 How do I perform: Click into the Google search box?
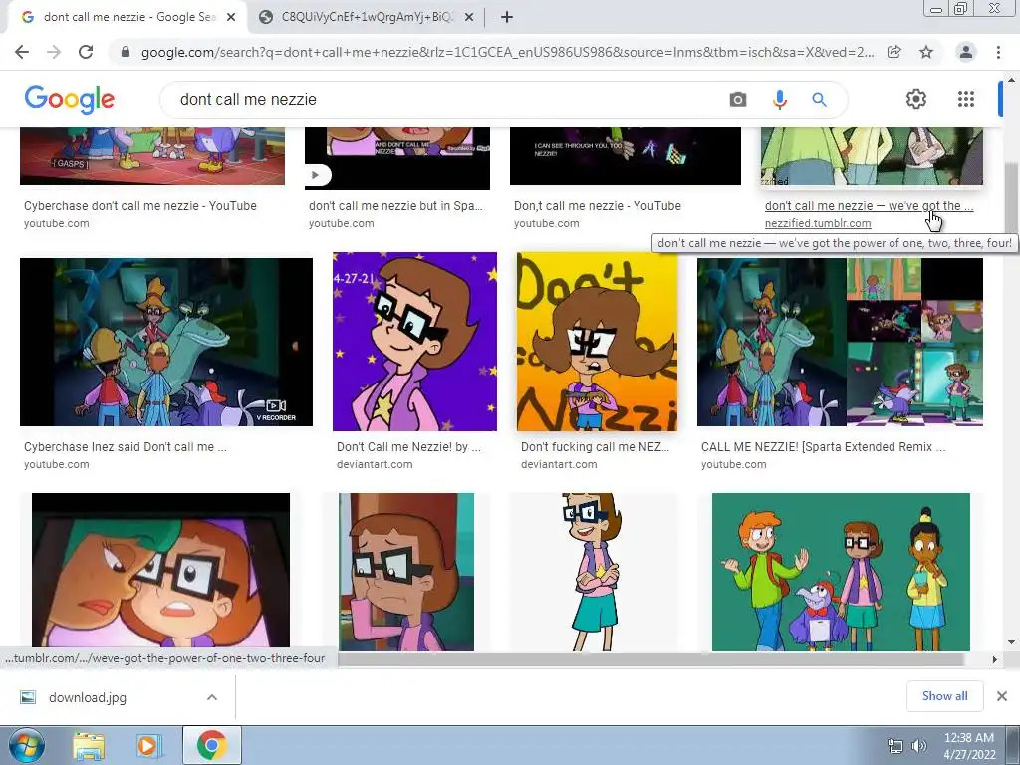point(449,99)
